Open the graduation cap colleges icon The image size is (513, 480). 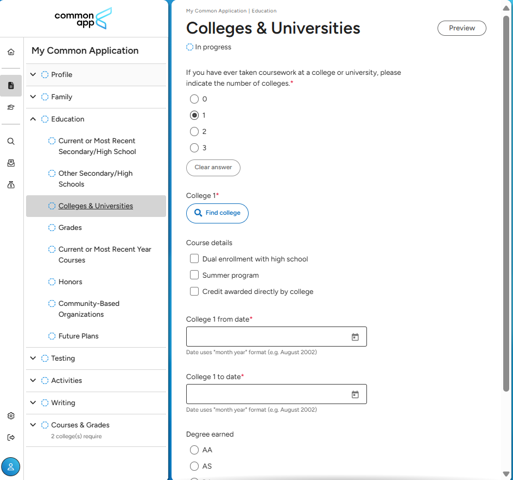pyautogui.click(x=11, y=107)
